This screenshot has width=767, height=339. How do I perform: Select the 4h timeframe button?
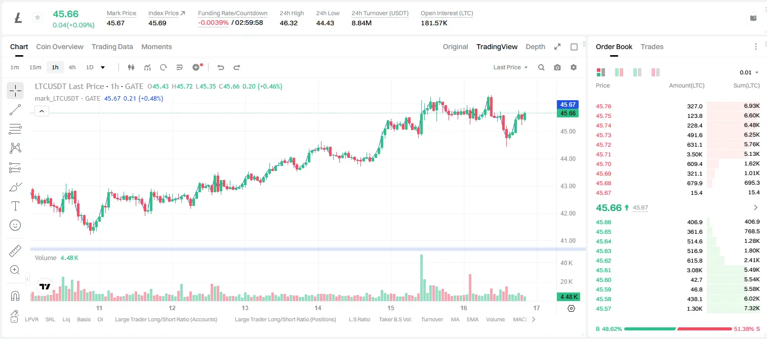pyautogui.click(x=72, y=67)
